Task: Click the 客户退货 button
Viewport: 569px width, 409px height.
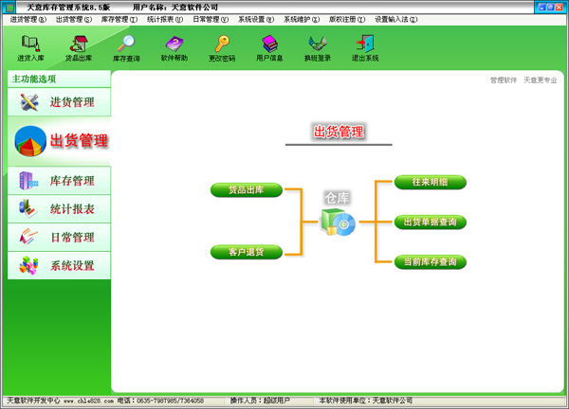Action: [x=246, y=252]
